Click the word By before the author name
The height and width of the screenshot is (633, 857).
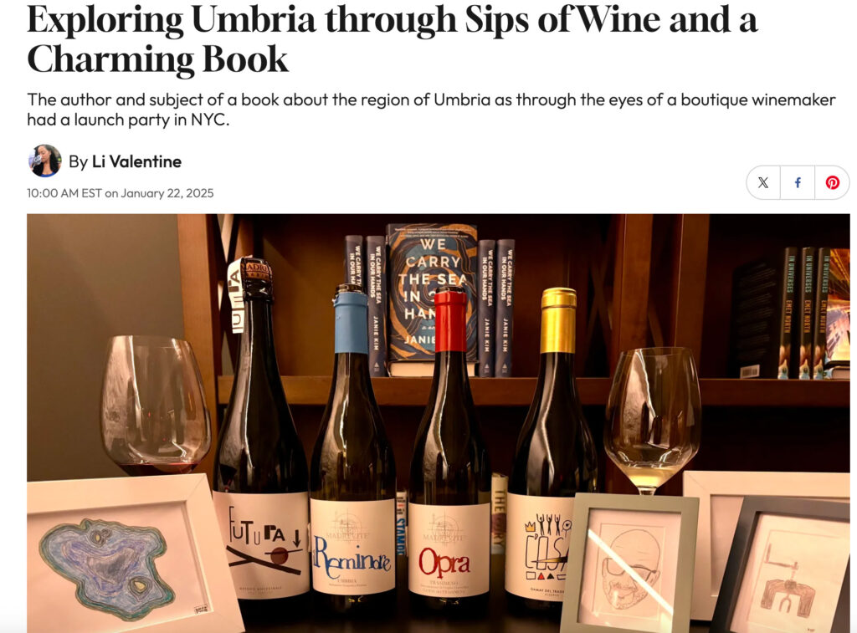[78, 161]
